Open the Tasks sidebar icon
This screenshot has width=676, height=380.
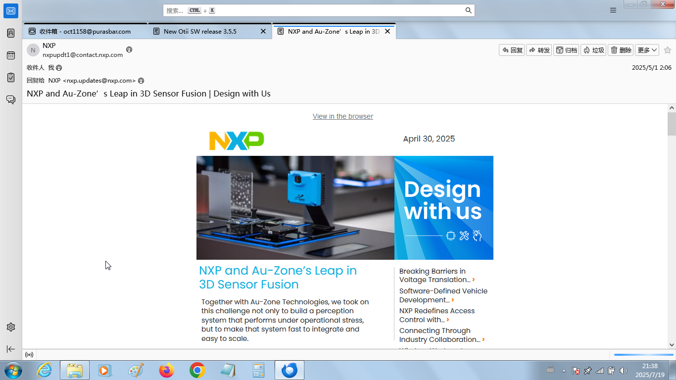[x=11, y=77]
